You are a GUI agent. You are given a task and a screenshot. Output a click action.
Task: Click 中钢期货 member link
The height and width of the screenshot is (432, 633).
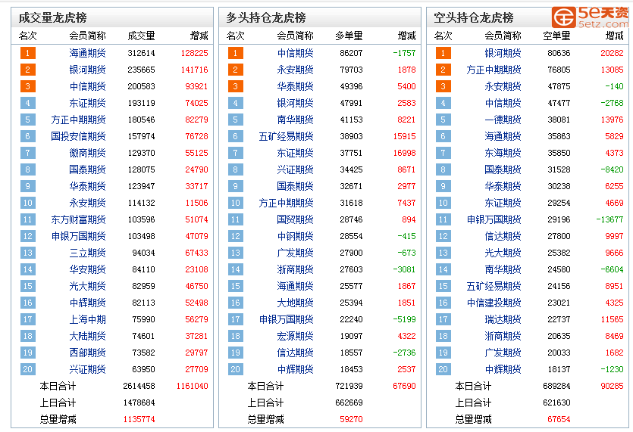(x=295, y=236)
